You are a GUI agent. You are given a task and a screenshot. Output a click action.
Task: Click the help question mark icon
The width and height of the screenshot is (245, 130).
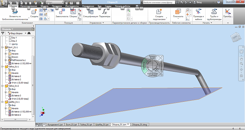[x=219, y=2]
